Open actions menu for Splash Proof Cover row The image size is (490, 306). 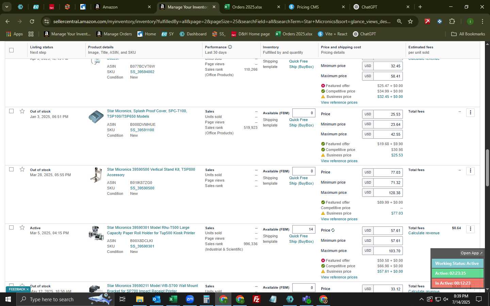click(x=471, y=113)
